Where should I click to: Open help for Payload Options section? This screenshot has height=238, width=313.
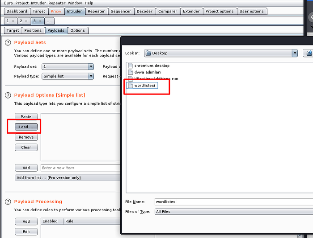[8, 95]
